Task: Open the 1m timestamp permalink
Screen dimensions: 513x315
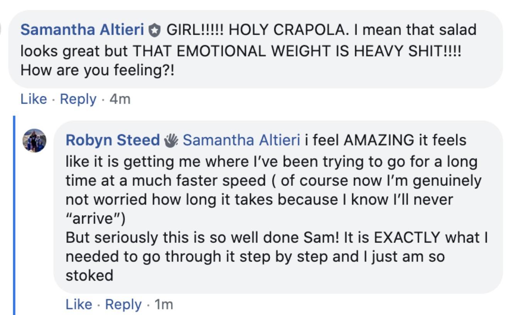Action: (164, 305)
